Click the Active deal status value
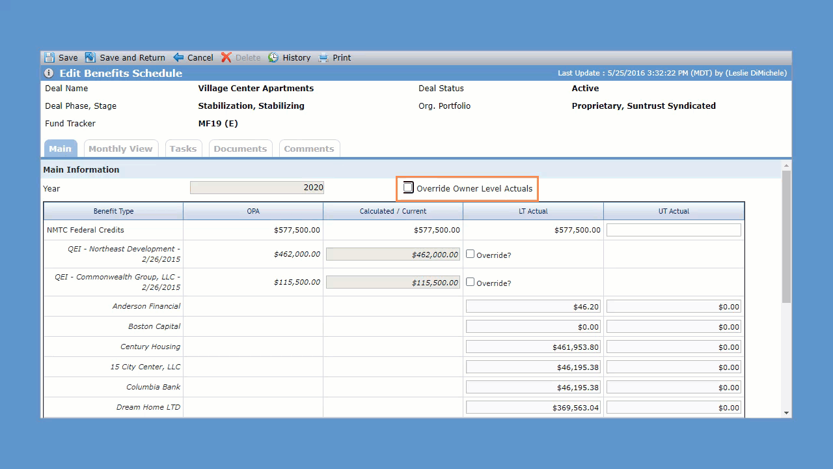This screenshot has width=833, height=469. pyautogui.click(x=585, y=88)
